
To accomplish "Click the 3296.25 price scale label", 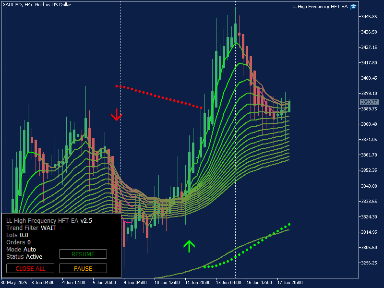I will click(369, 263).
